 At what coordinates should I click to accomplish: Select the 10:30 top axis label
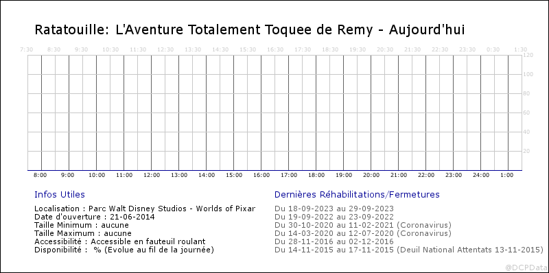coord(110,49)
